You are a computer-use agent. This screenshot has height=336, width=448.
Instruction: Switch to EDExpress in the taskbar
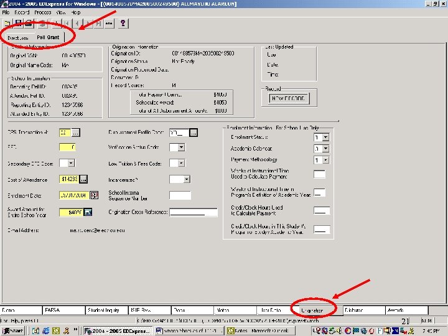(x=119, y=331)
